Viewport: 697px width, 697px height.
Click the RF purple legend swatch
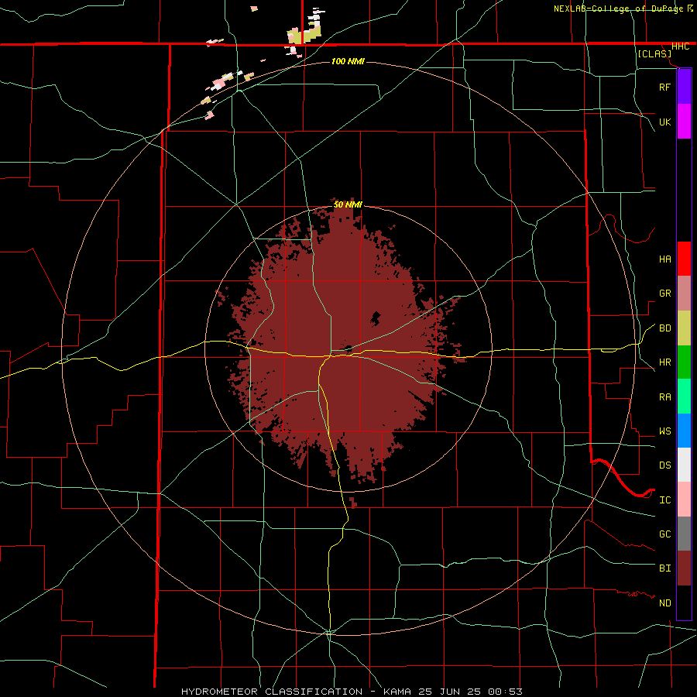click(684, 87)
